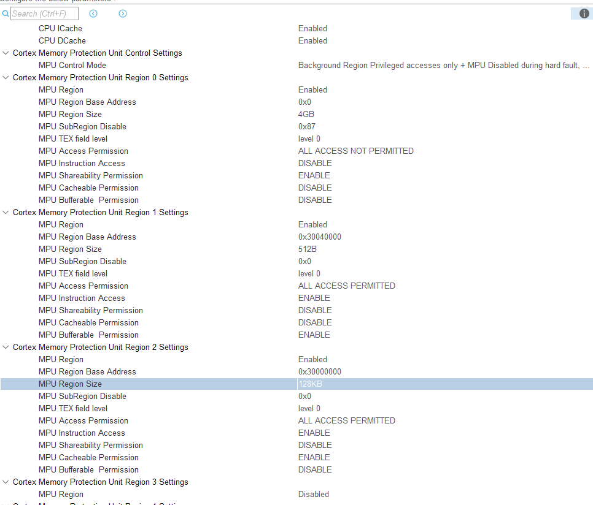Click Cortex Memory Protection Unit Region 0 Settings
The height and width of the screenshot is (505, 593).
click(x=101, y=77)
